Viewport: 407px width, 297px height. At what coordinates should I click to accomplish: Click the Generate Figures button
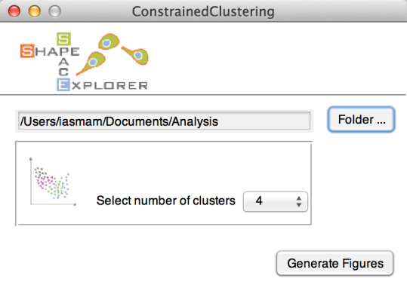click(x=335, y=263)
